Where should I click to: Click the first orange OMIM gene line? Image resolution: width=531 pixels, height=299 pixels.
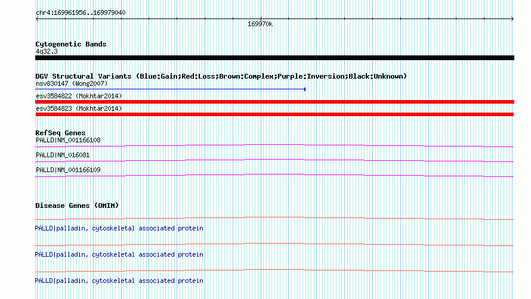(x=274, y=218)
